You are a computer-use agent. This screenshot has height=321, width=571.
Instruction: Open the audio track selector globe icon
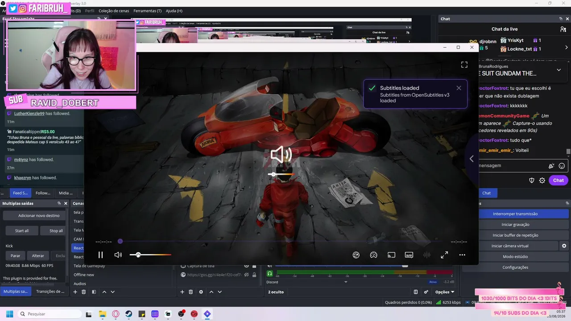click(356, 255)
